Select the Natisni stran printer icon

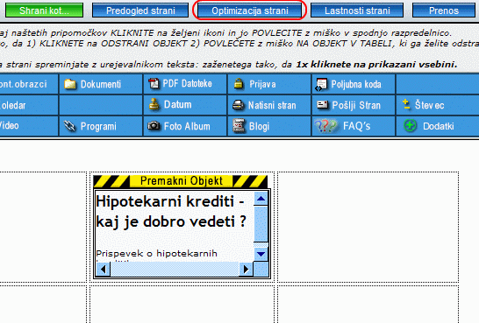pos(239,105)
